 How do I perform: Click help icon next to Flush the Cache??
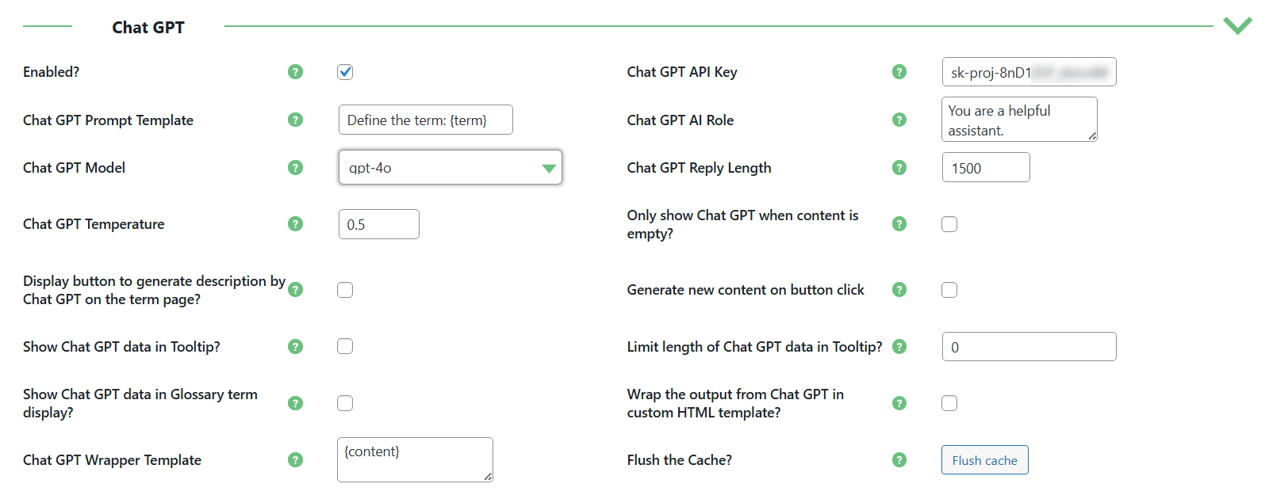point(899,460)
